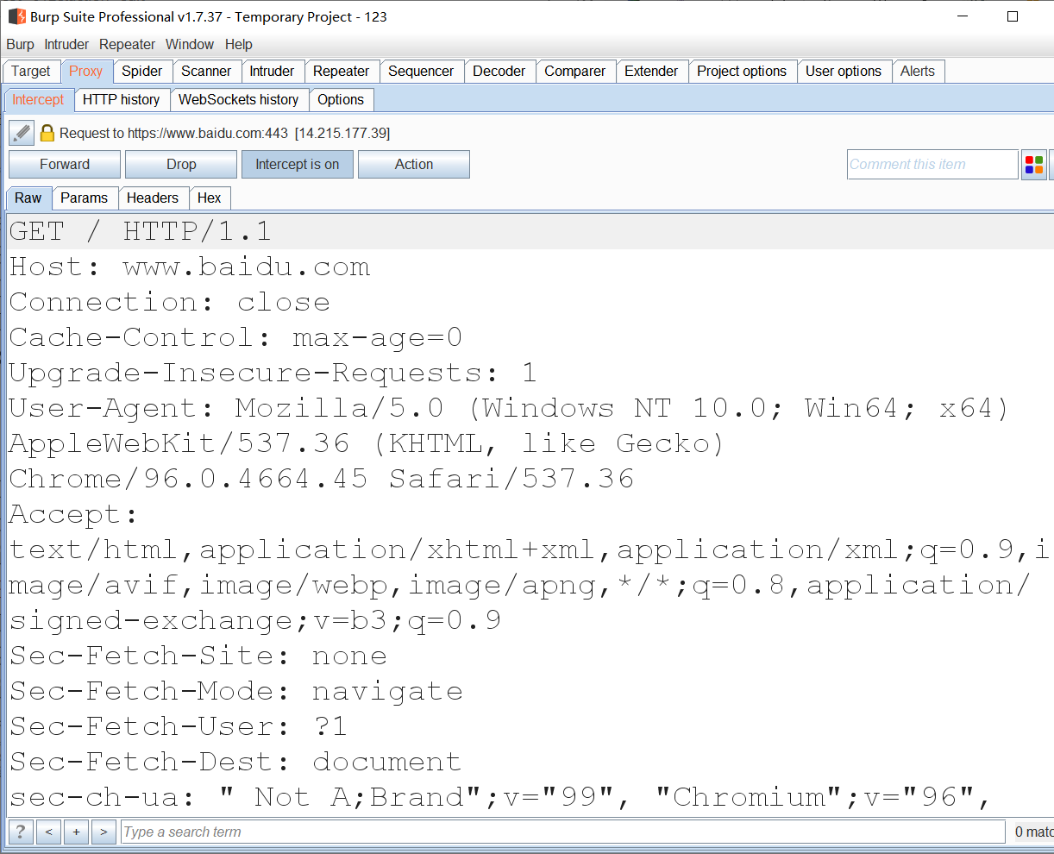Click the Connection: close header line
The width and height of the screenshot is (1054, 854).
coord(170,302)
